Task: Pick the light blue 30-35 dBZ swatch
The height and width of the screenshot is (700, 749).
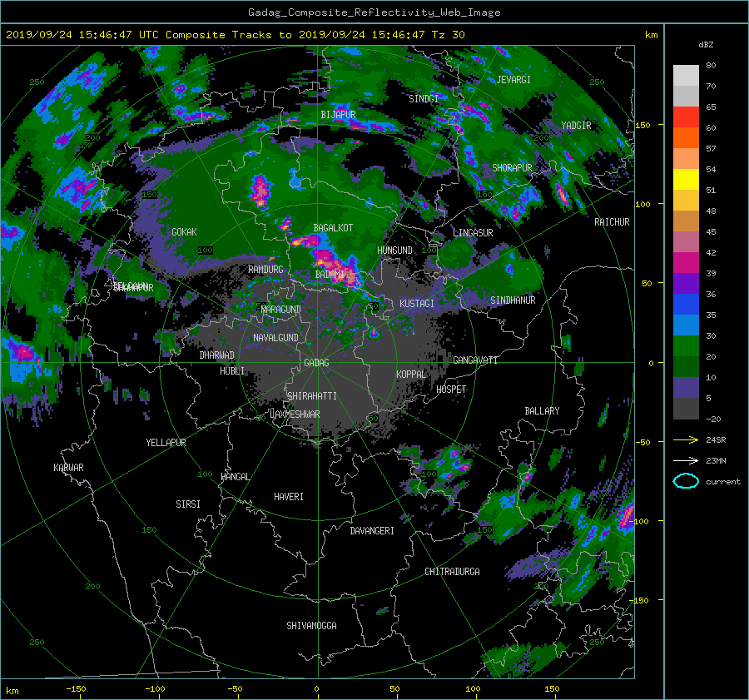Action: [686, 325]
